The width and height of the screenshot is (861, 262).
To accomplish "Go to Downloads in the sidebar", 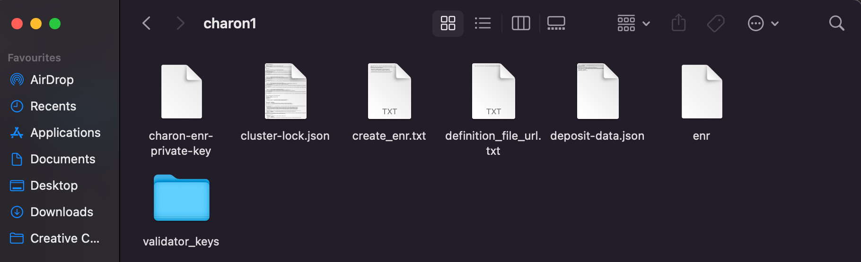I will click(61, 212).
